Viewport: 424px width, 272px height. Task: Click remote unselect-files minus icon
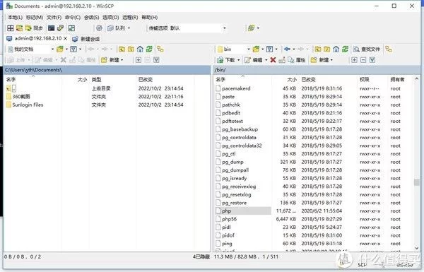[x=363, y=60]
